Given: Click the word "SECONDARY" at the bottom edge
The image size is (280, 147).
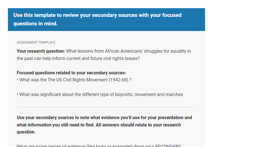Looking at the screenshot, I should [168, 146].
